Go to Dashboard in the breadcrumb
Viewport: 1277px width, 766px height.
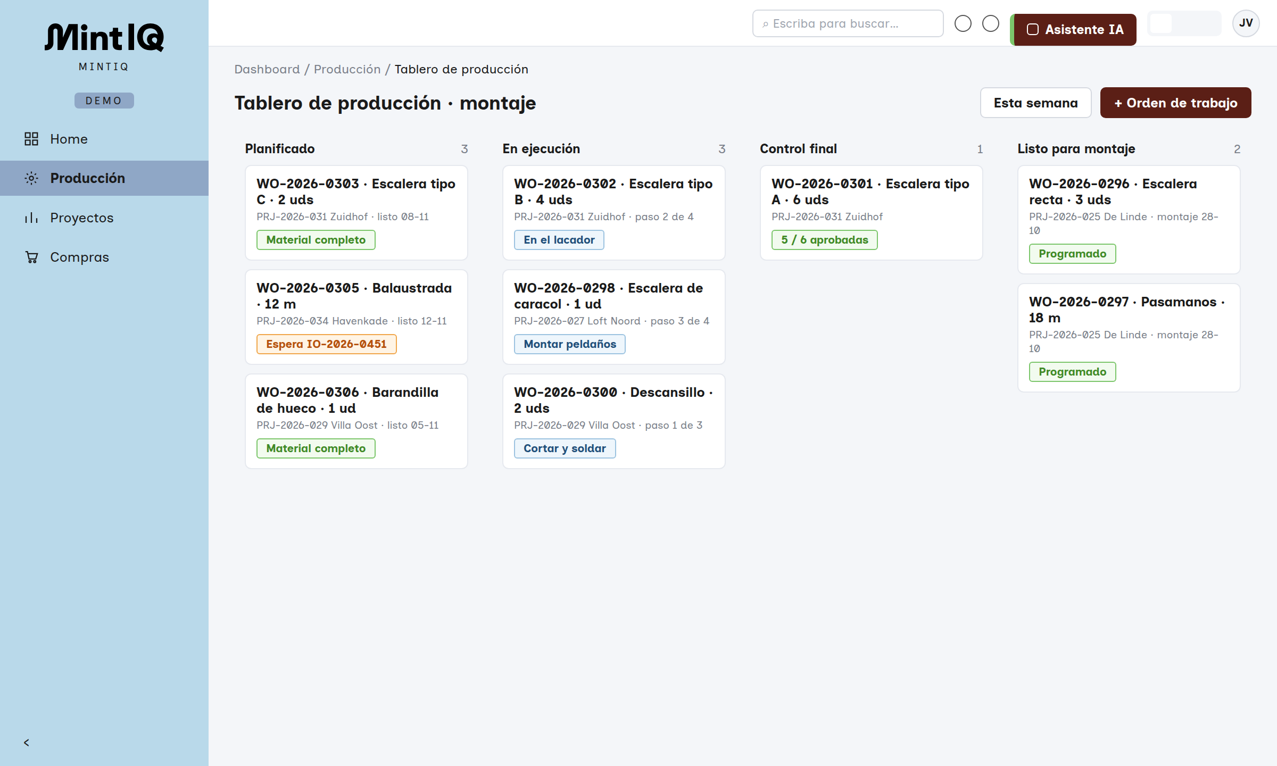pyautogui.click(x=267, y=69)
